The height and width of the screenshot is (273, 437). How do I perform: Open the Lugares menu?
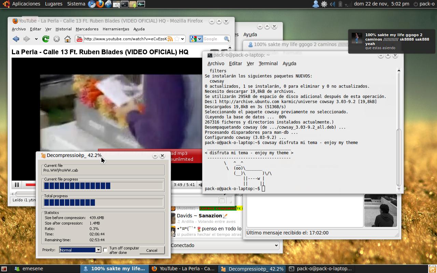point(54,4)
